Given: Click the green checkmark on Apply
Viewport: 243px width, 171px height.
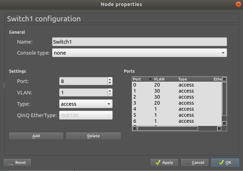Looking at the screenshot, I should coord(158,162).
